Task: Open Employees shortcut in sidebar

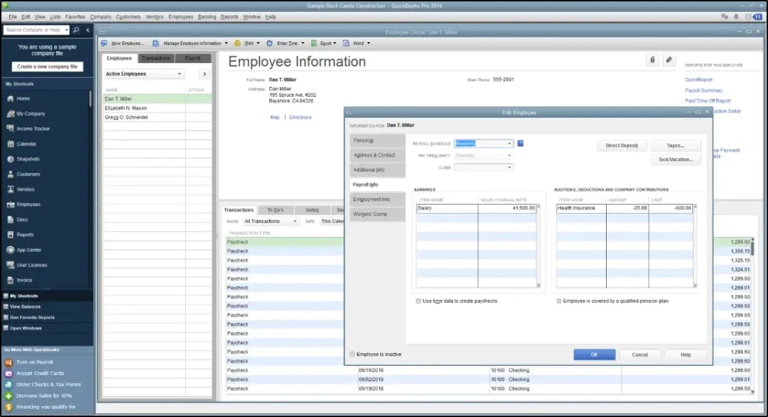Action: click(x=28, y=205)
